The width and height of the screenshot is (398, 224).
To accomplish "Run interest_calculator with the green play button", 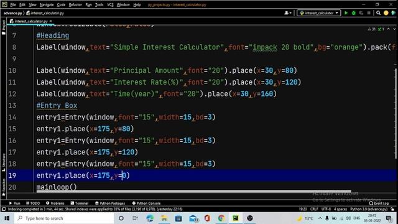I will (346, 13).
